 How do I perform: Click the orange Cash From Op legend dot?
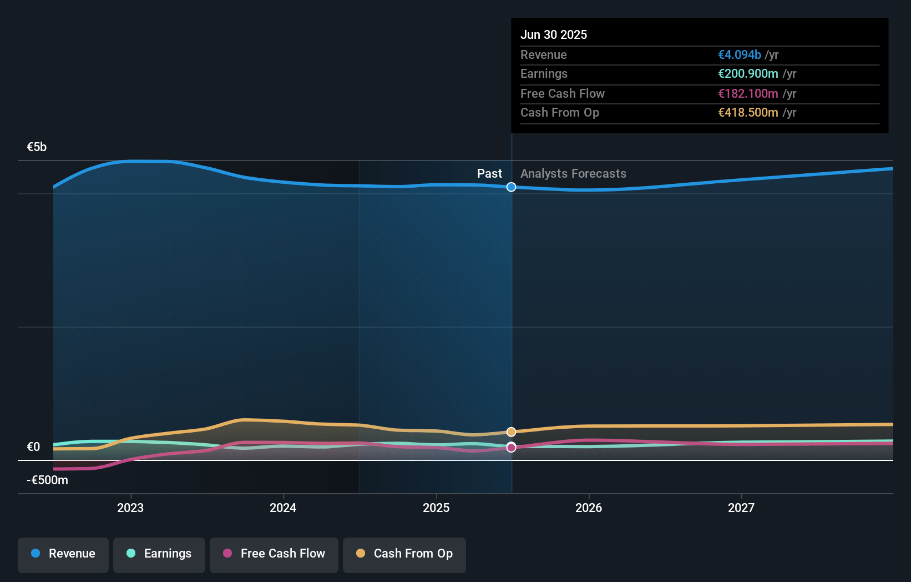coord(361,553)
